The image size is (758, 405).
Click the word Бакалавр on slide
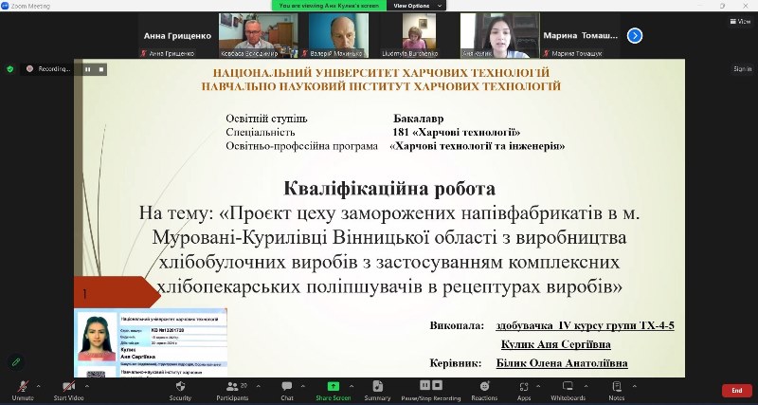point(418,119)
